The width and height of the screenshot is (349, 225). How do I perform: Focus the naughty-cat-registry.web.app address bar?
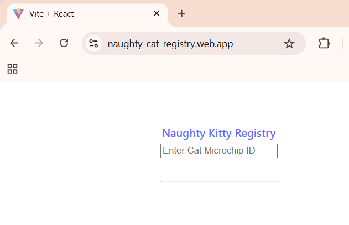tap(170, 44)
